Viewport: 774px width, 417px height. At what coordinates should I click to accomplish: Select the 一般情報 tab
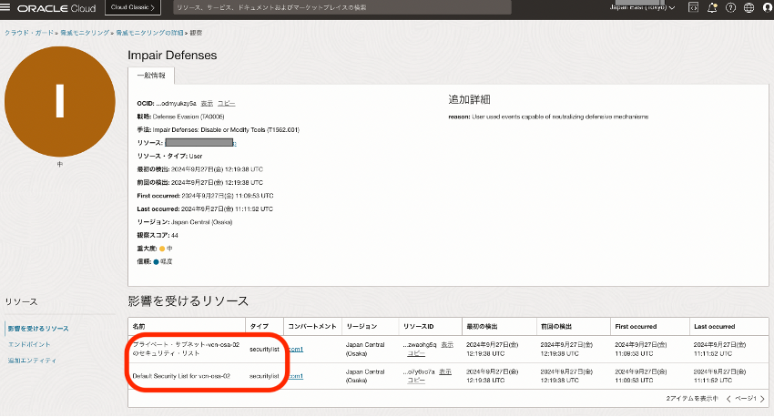[151, 76]
